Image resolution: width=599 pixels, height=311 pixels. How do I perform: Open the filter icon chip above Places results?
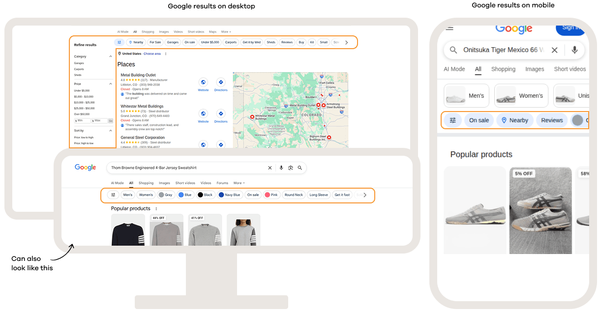click(119, 42)
